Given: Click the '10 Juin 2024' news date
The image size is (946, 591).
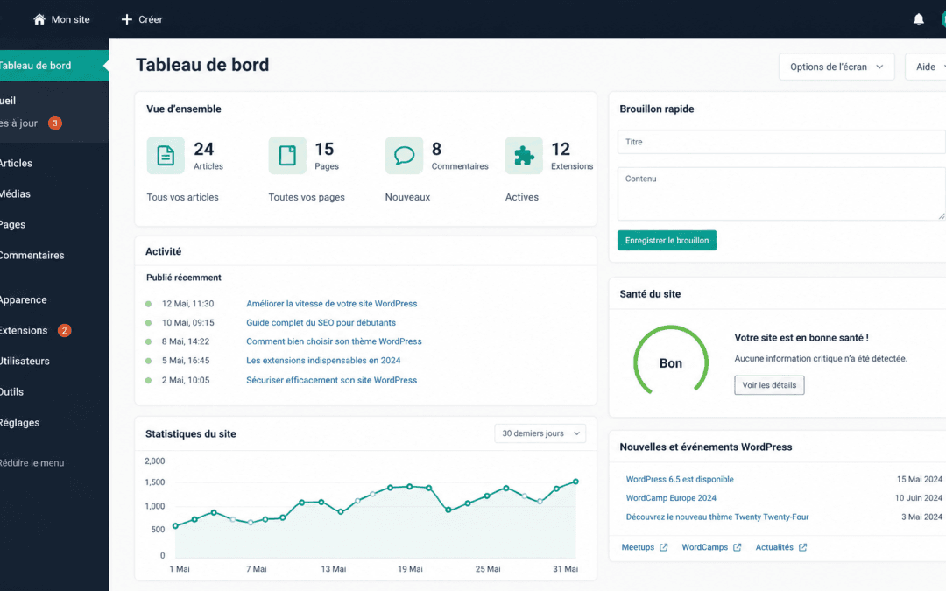Looking at the screenshot, I should click(918, 498).
